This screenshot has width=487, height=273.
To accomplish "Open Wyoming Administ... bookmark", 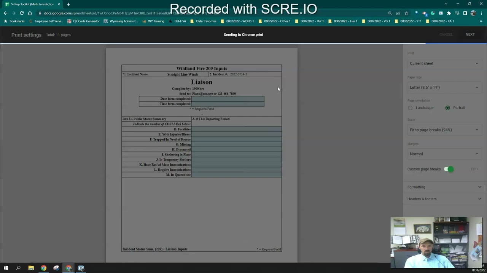I will click(121, 21).
